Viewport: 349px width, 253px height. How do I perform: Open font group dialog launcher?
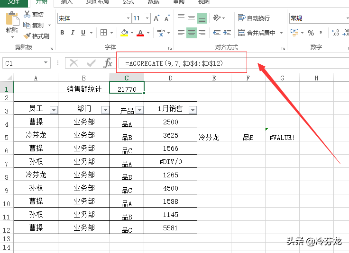pyautogui.click(x=170, y=48)
